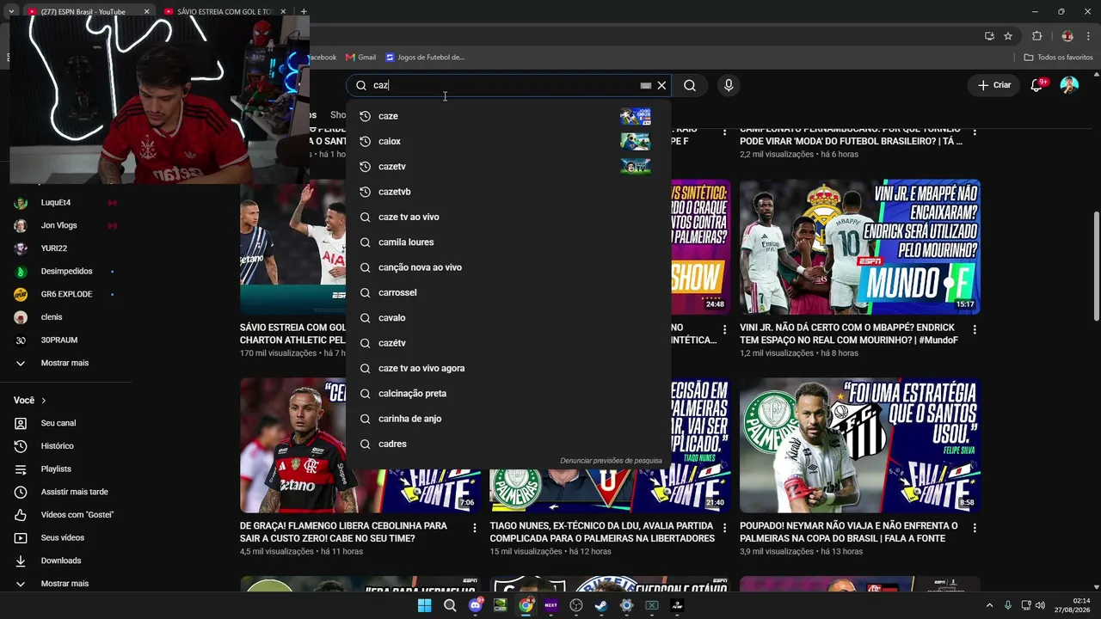This screenshot has width=1101, height=619.
Task: Open the volume control in system tray
Action: [x=1040, y=605]
